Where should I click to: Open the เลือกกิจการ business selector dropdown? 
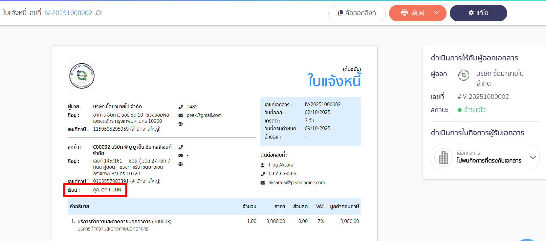[485, 157]
